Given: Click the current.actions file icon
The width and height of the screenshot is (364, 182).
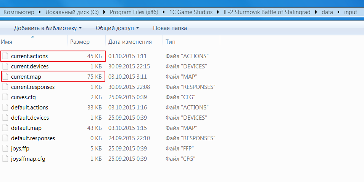Looking at the screenshot, I should [5, 56].
